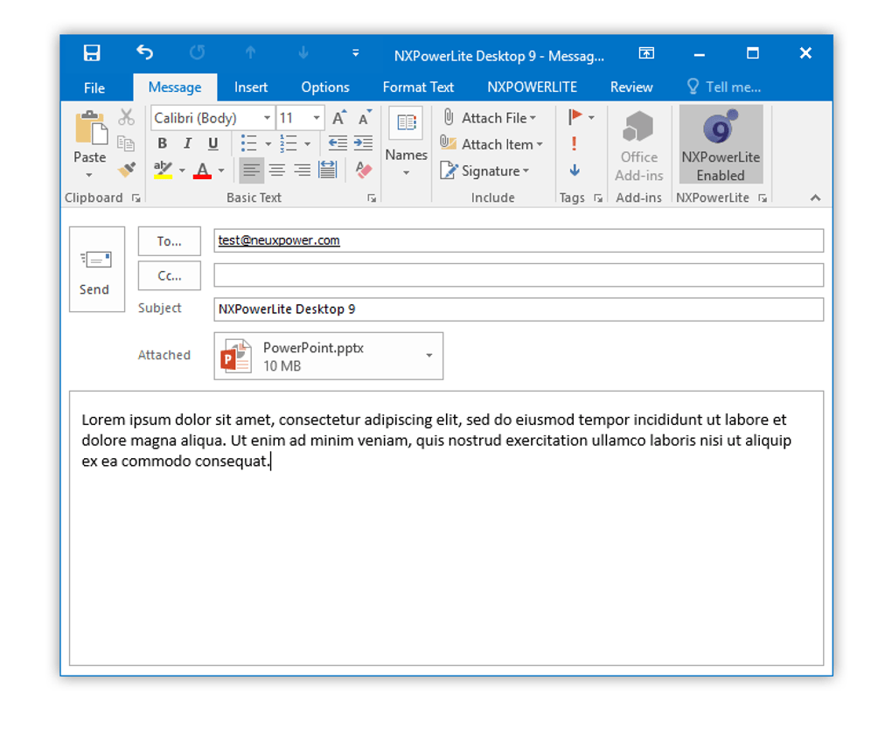Open highlight color picker arrow

[x=182, y=170]
